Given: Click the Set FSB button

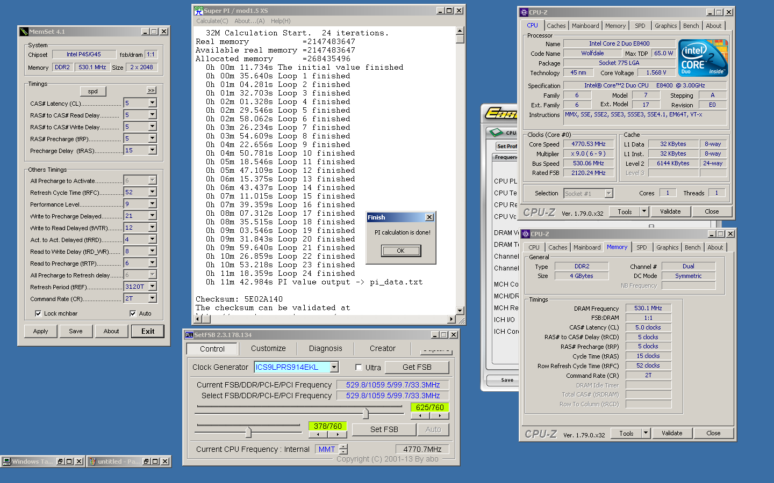Looking at the screenshot, I should pos(384,429).
